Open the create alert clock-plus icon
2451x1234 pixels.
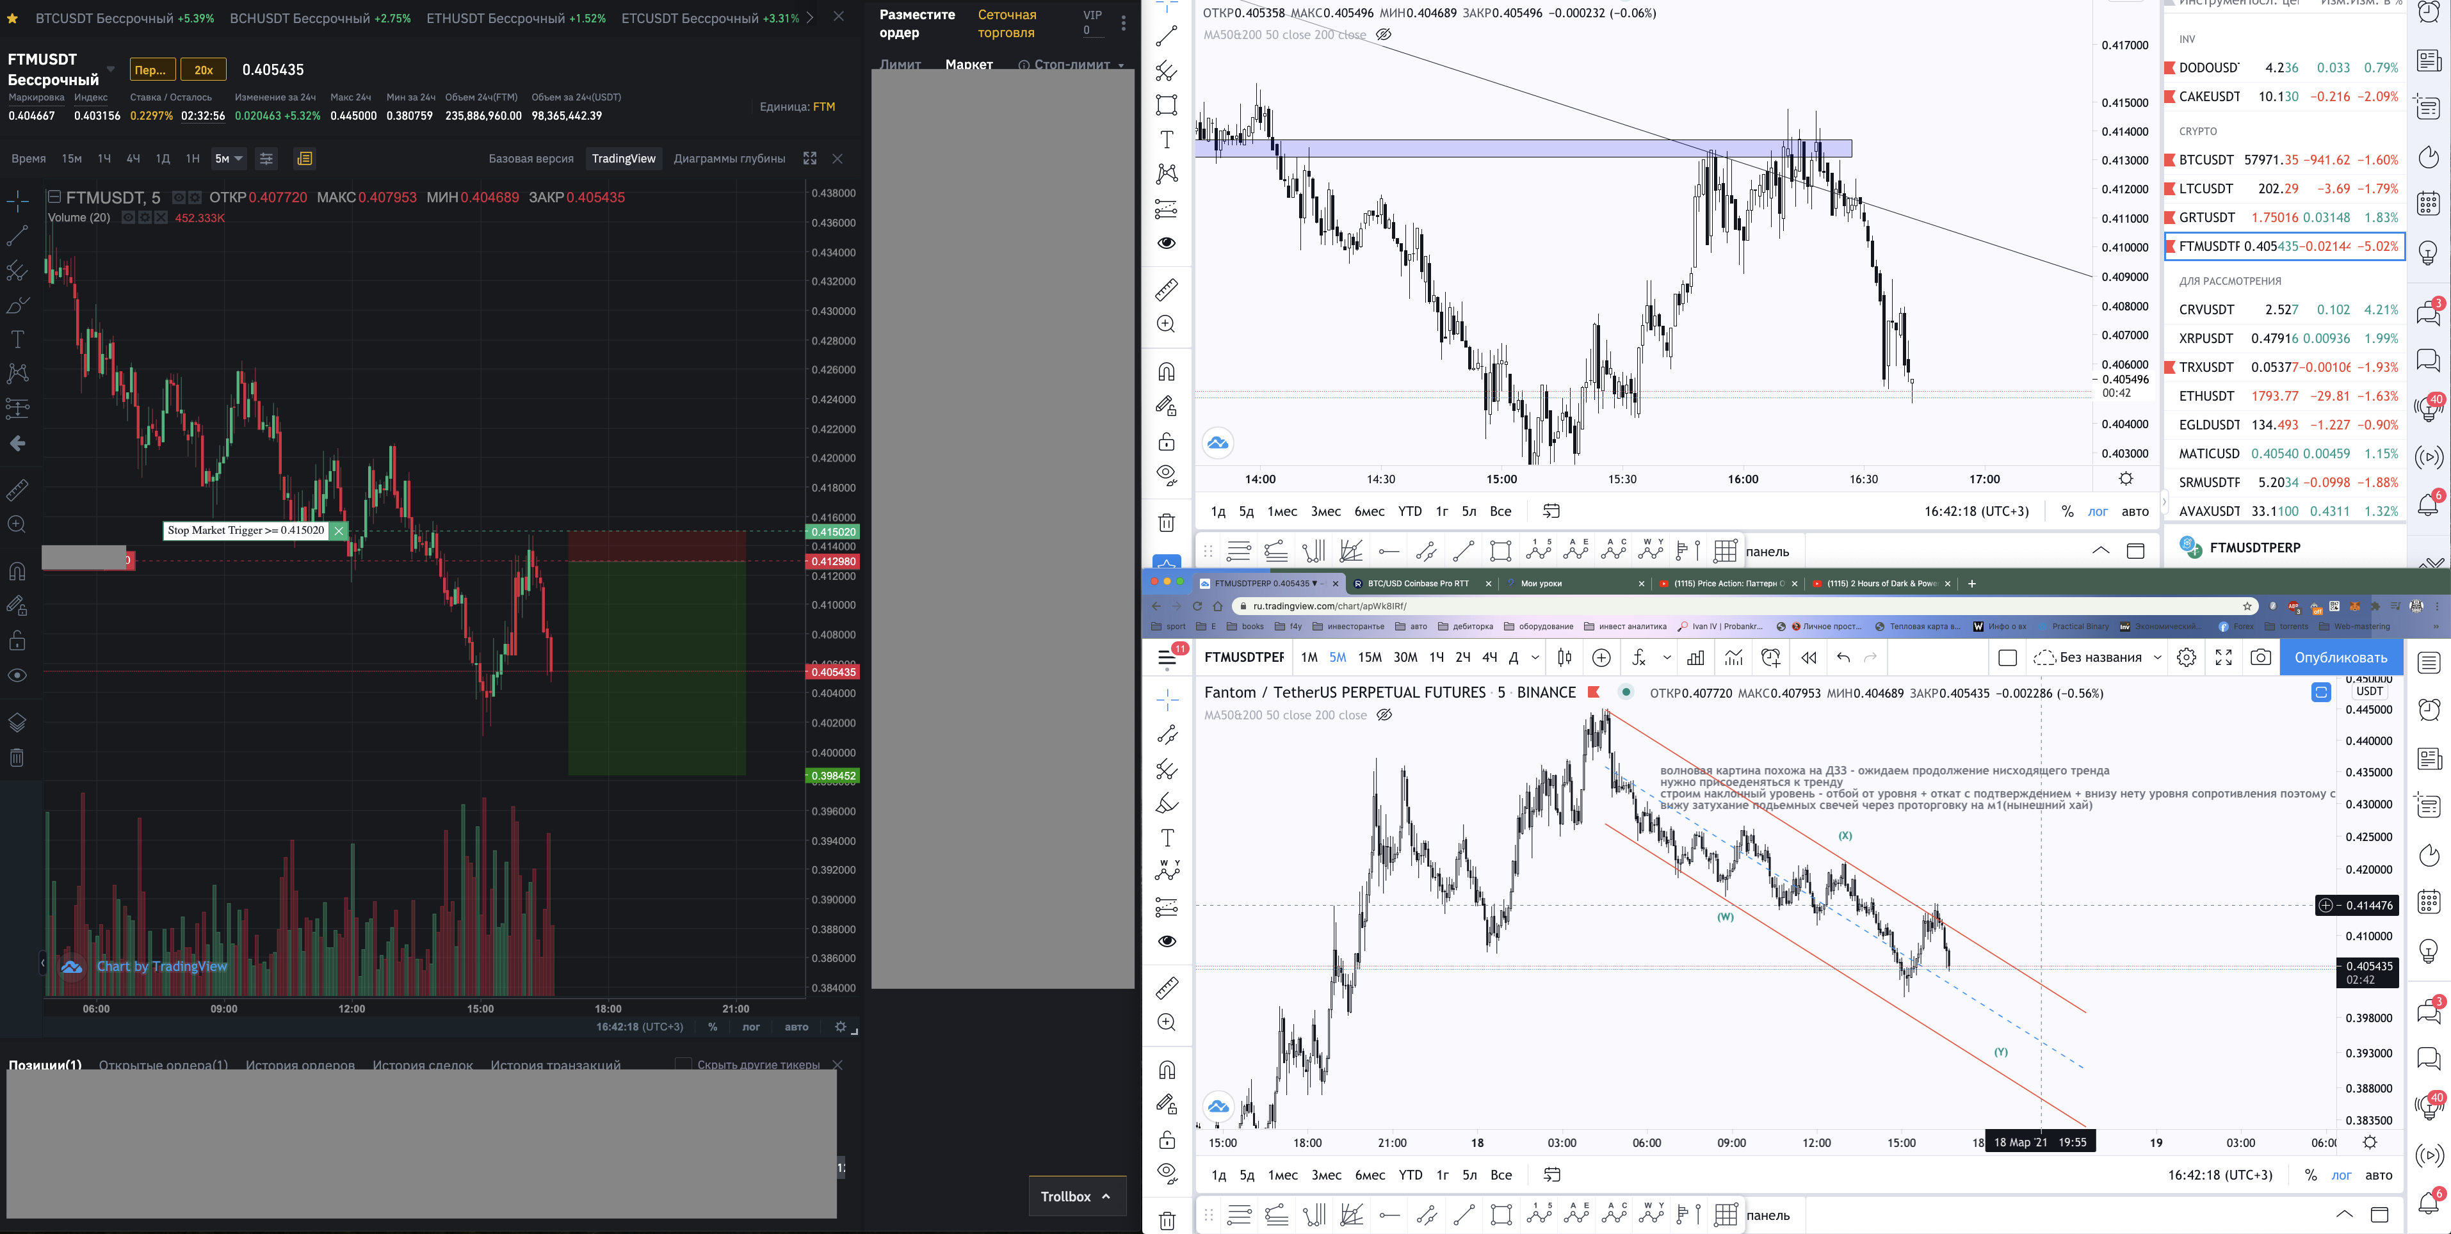[x=1770, y=657]
